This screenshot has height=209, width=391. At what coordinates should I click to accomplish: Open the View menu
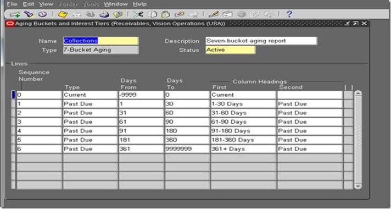pos(46,4)
